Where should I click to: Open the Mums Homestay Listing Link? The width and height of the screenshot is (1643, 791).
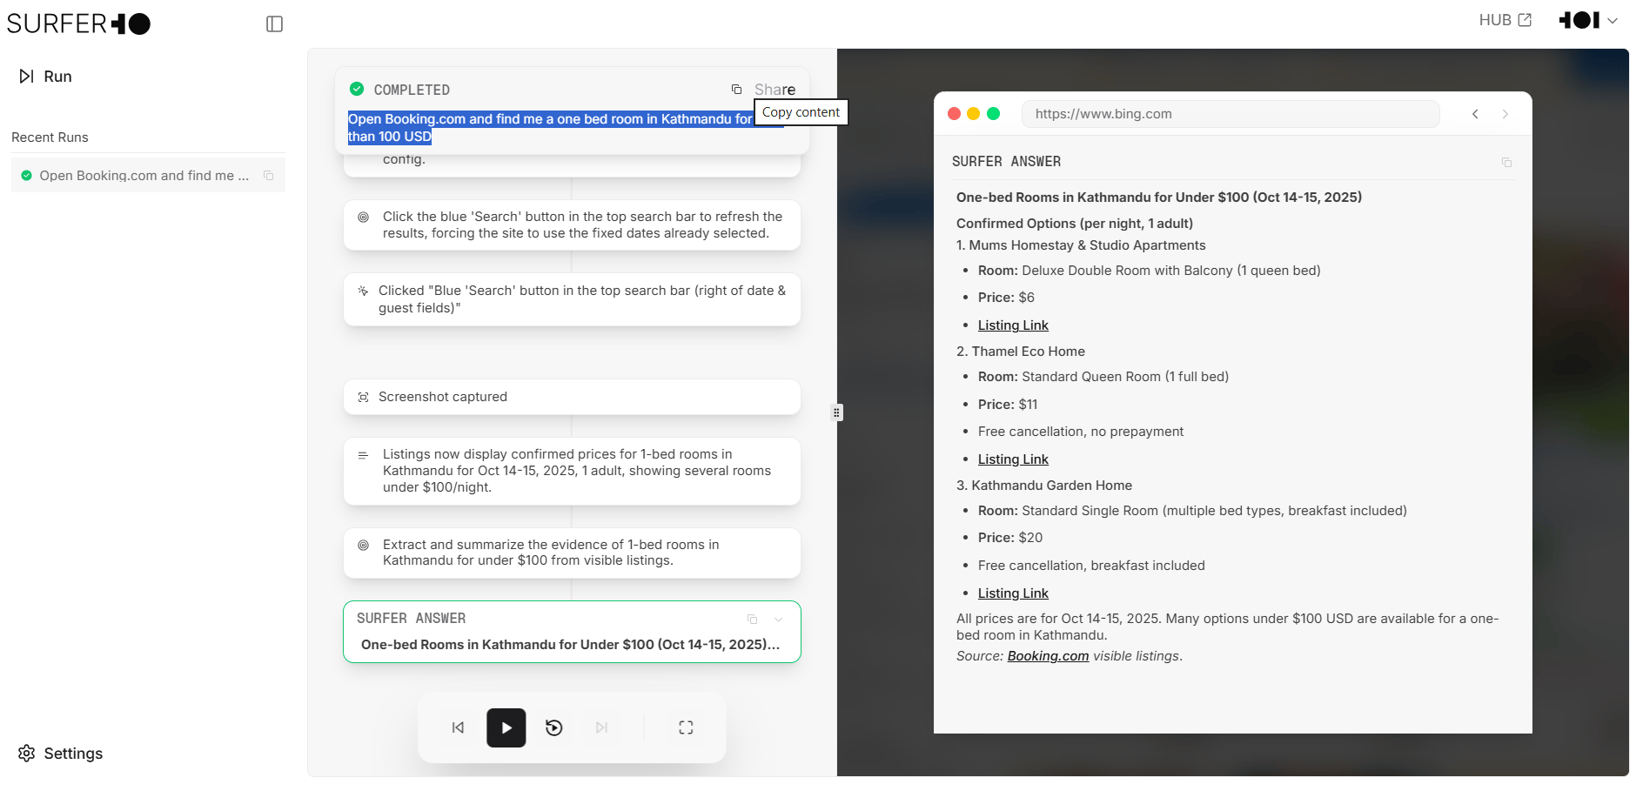click(1013, 325)
